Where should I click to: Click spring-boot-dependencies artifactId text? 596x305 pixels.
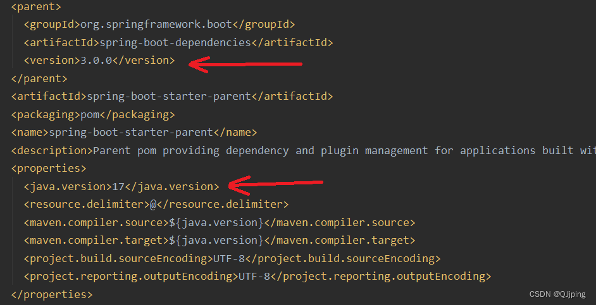coord(175,42)
